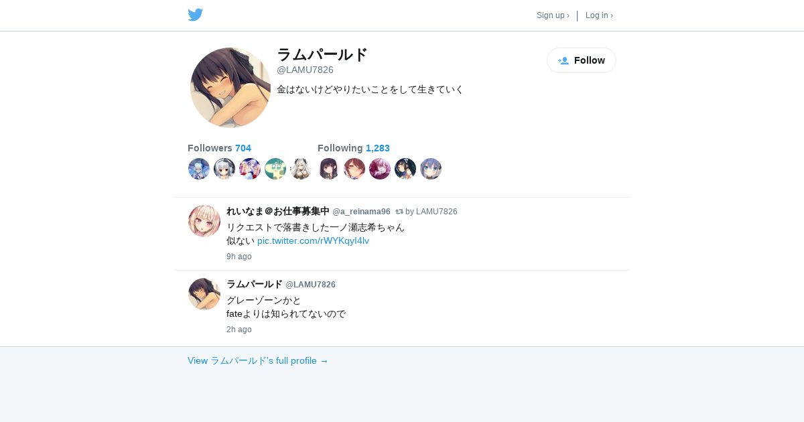This screenshot has width=804, height=422.
Task: Open the Following 1,283 list
Action: click(x=354, y=148)
